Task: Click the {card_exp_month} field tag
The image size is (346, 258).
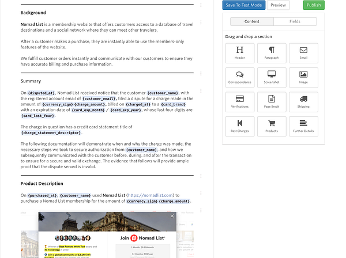Action: point(88,110)
